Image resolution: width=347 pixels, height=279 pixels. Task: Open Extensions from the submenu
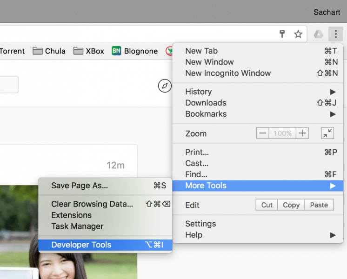(105, 215)
